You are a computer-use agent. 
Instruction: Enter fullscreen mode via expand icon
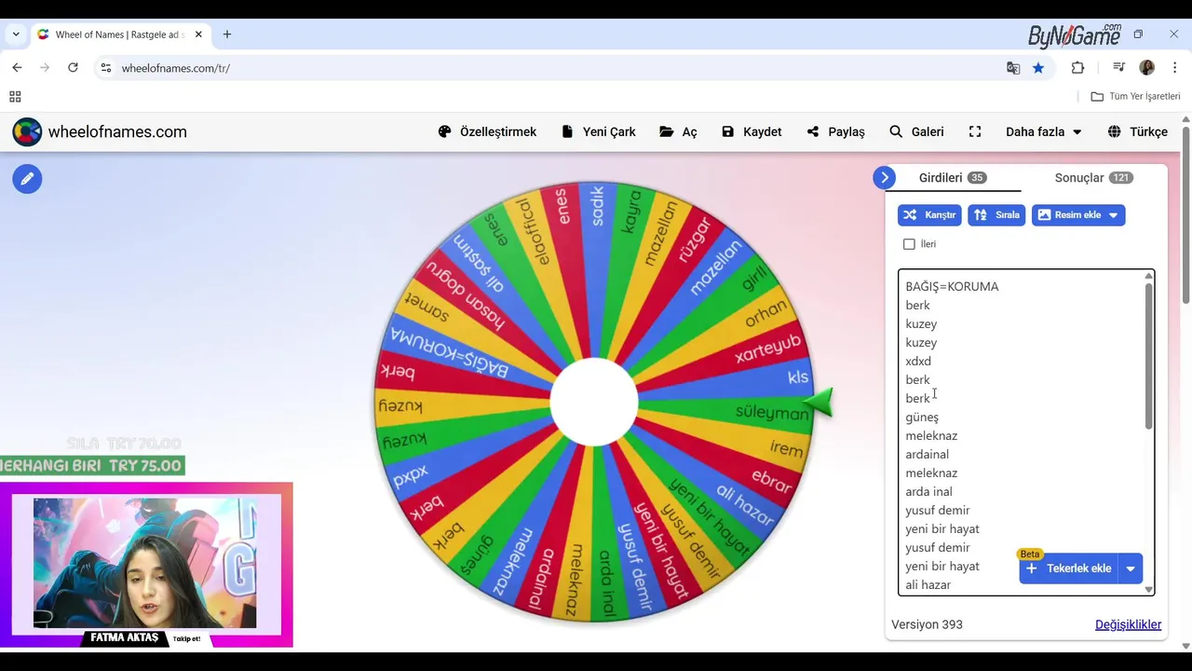(975, 131)
